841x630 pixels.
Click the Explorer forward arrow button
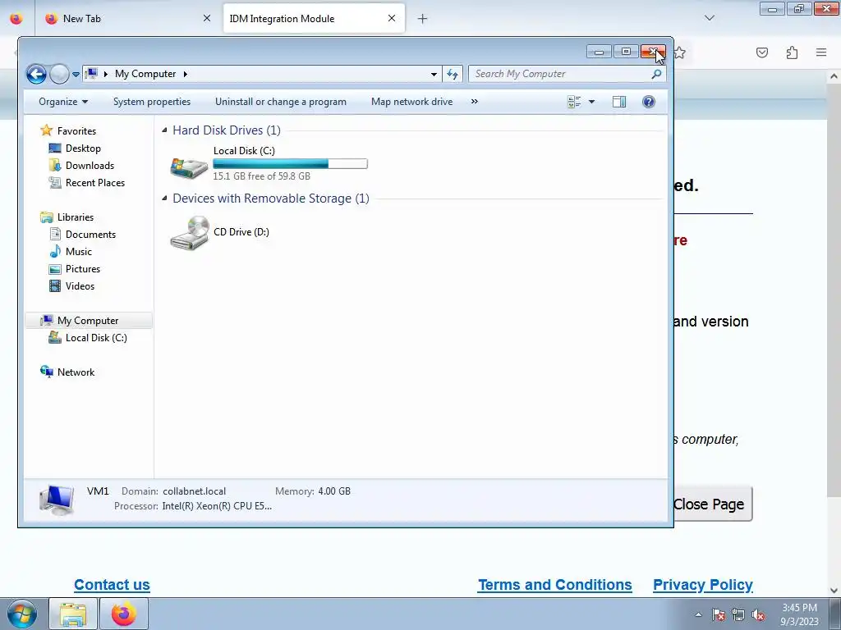[59, 74]
